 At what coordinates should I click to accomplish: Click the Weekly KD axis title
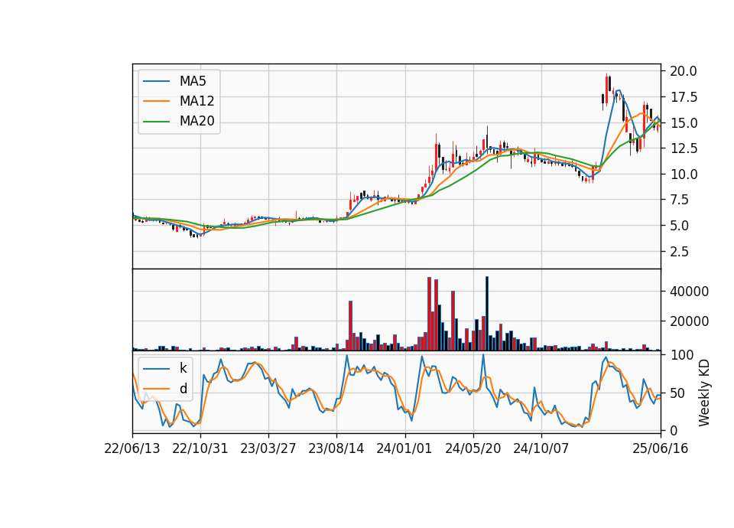704,393
